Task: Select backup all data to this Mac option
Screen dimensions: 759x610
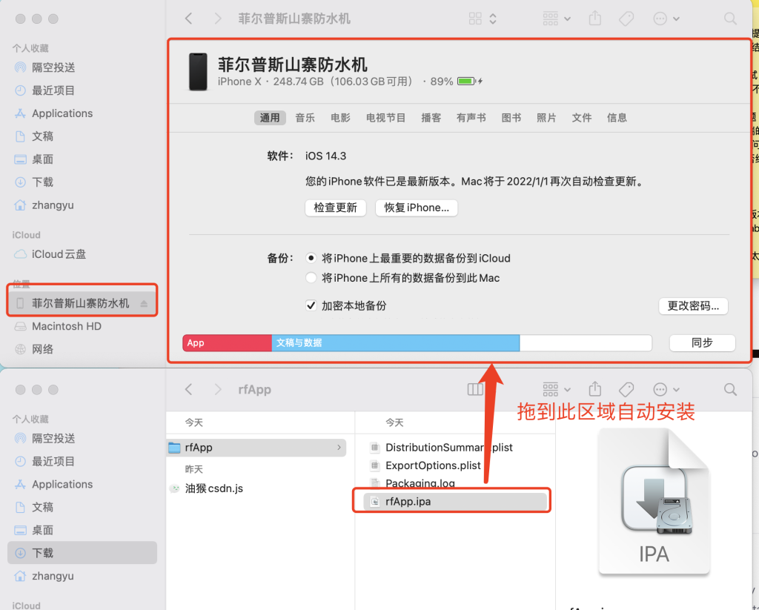Action: coord(311,278)
